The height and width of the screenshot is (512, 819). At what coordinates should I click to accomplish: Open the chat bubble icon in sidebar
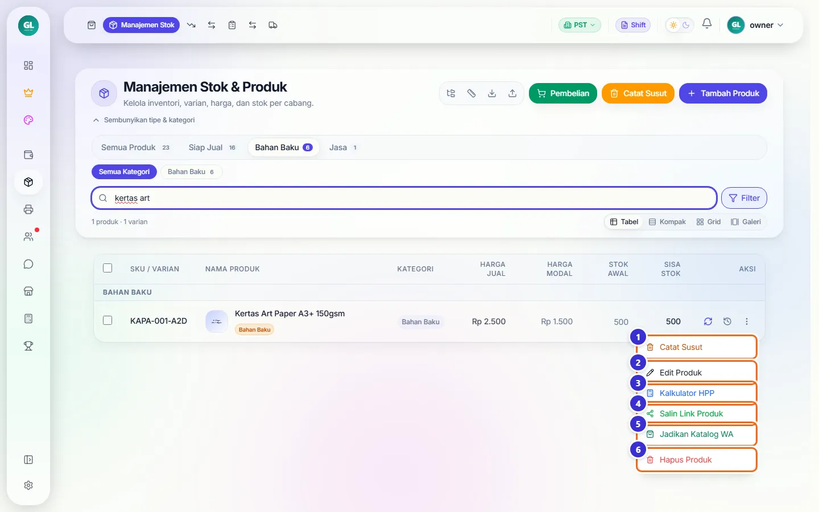[x=28, y=264]
